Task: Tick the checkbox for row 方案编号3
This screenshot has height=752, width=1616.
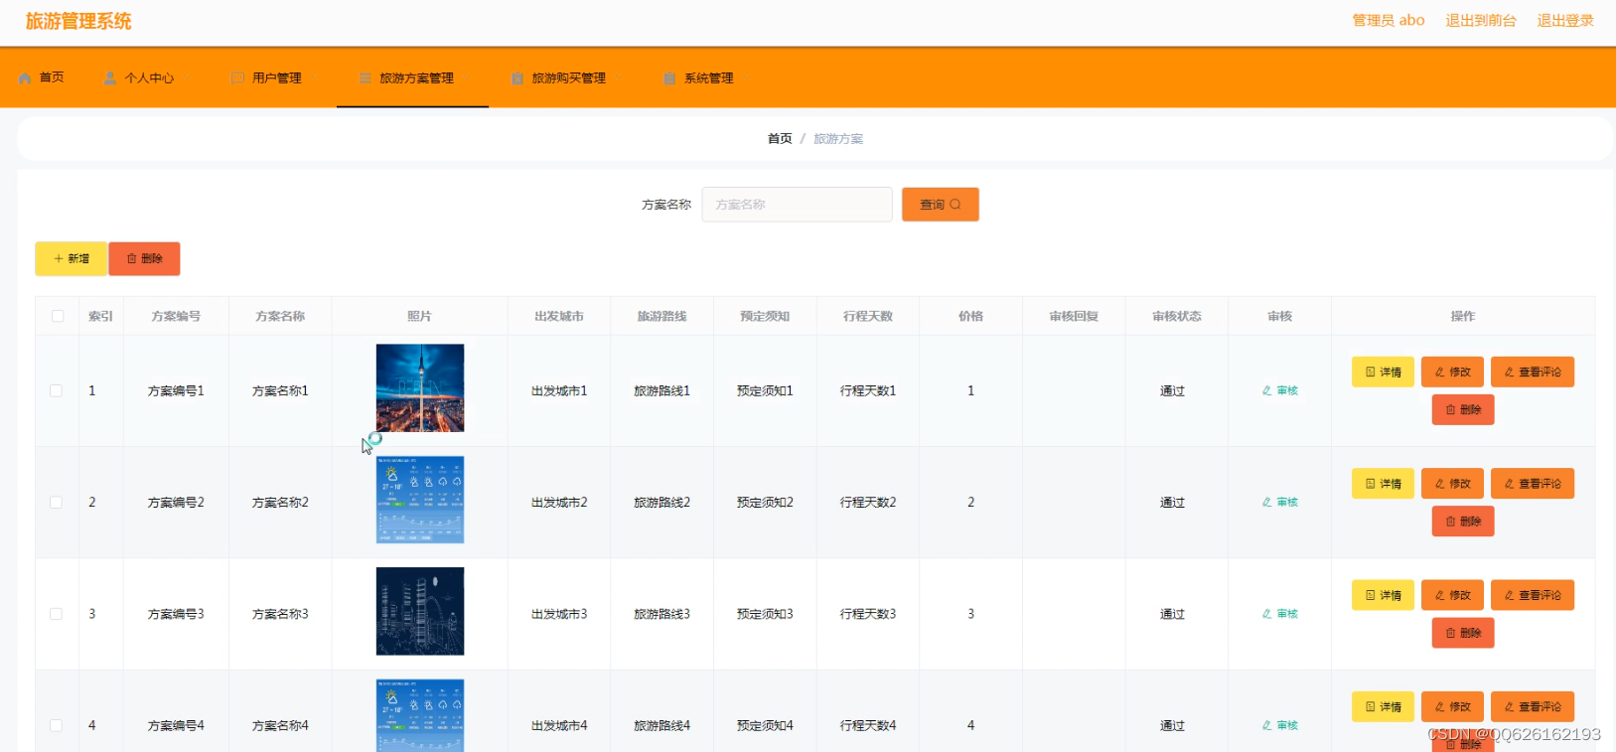Action: 56,614
